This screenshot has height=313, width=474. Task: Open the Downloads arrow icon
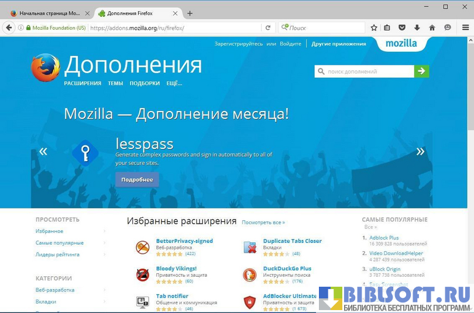[417, 28]
